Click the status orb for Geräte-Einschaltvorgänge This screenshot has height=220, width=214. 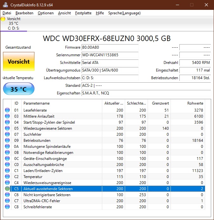[7, 158]
